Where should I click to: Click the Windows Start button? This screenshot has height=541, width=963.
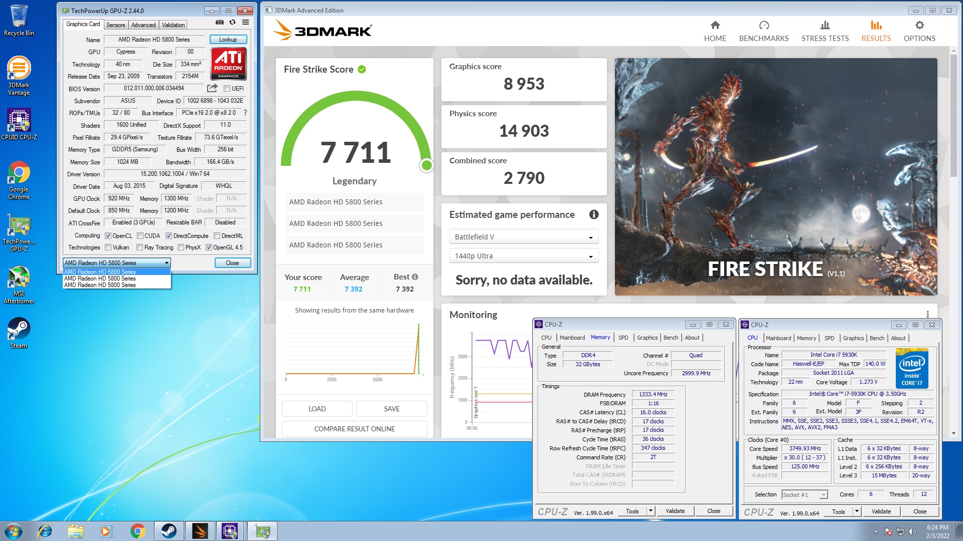14,531
